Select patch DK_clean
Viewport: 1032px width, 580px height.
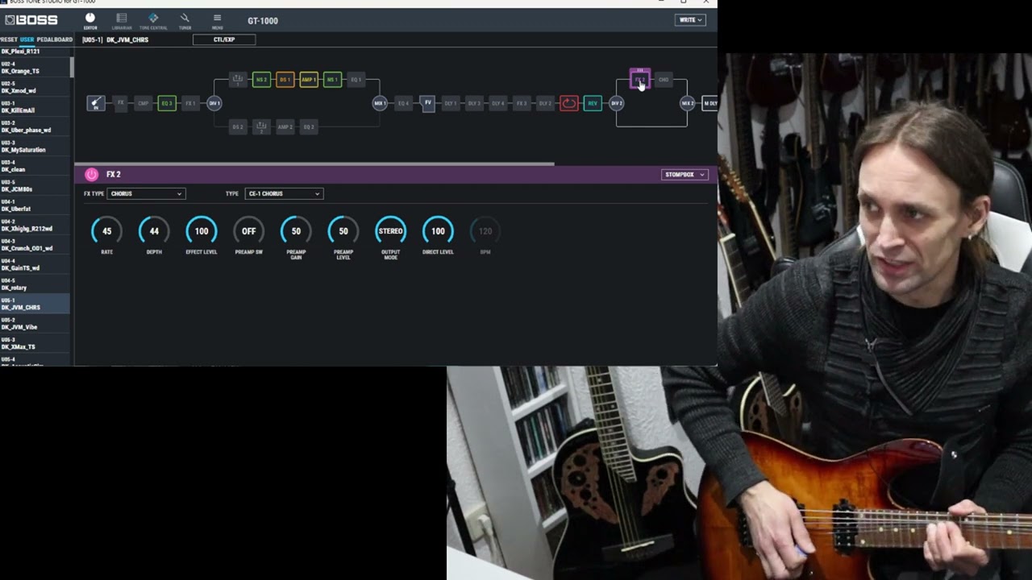tap(35, 166)
